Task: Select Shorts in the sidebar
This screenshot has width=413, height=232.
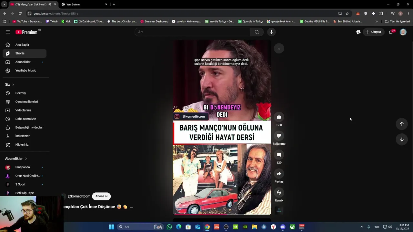Action: click(25, 53)
